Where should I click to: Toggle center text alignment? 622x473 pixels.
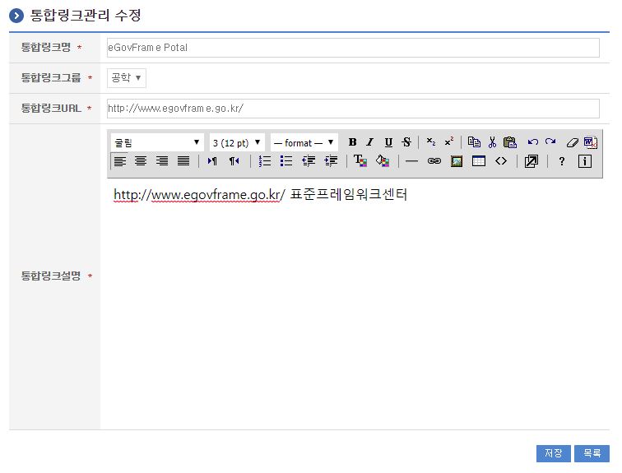pyautogui.click(x=141, y=161)
